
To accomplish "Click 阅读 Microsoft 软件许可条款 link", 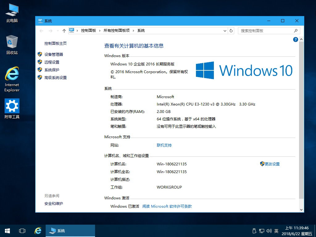I will click(167, 206).
